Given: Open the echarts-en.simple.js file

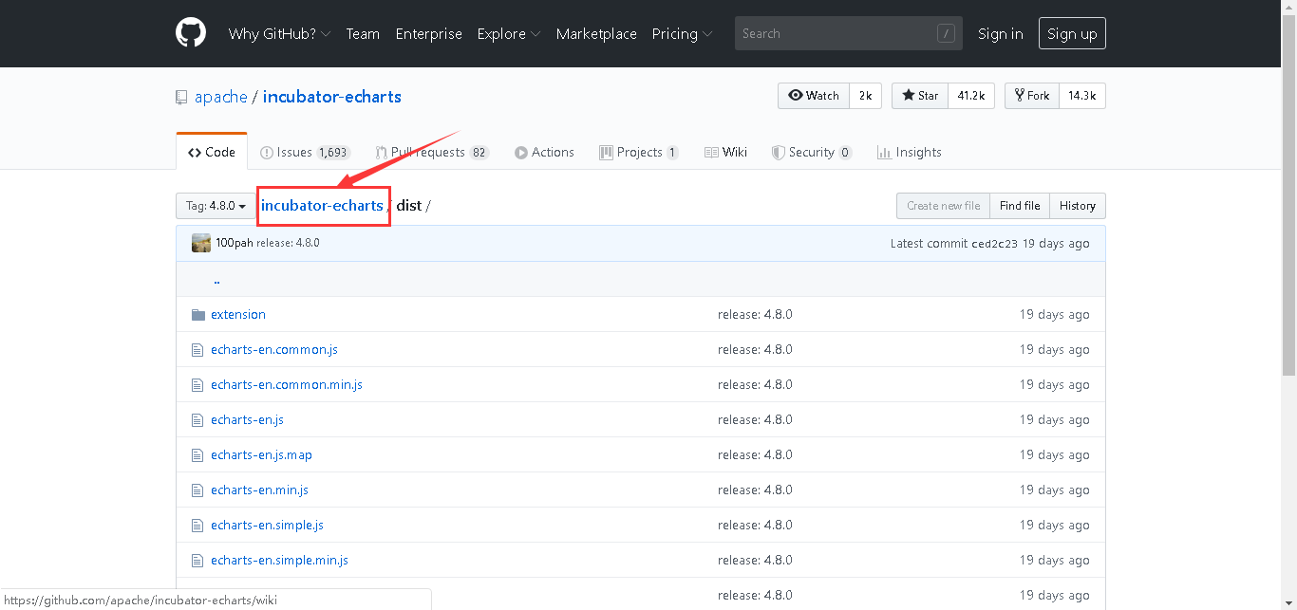Looking at the screenshot, I should click(267, 526).
